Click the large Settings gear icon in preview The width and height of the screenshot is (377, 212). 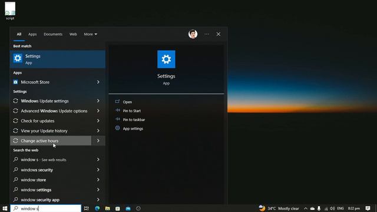(x=166, y=59)
